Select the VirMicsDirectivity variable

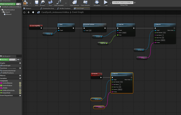click(x=8, y=90)
